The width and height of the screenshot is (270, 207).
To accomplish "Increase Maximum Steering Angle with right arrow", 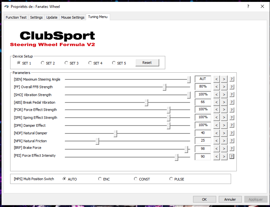I will click(224, 79).
